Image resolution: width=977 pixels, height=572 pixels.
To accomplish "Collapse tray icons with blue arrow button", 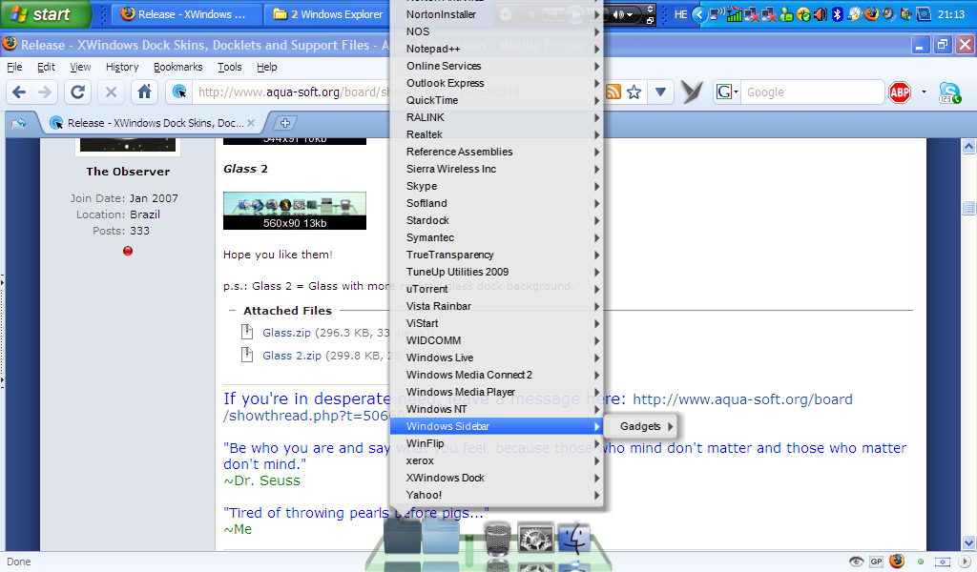I will tap(699, 14).
